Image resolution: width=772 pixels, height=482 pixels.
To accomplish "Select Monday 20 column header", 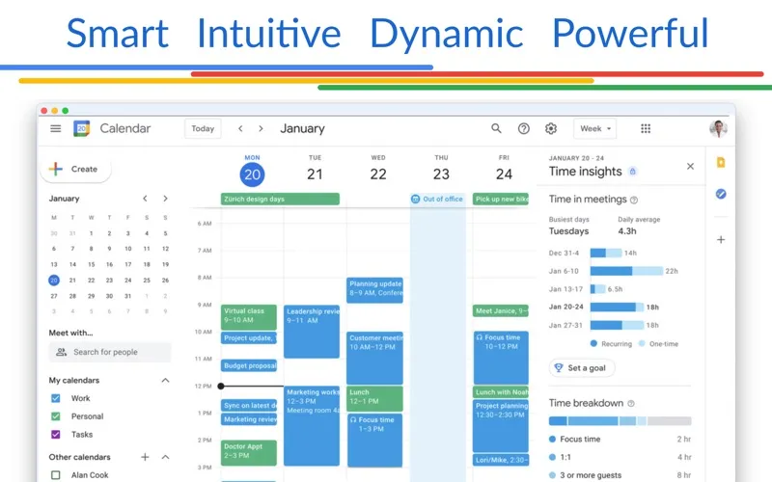I will pos(252,171).
